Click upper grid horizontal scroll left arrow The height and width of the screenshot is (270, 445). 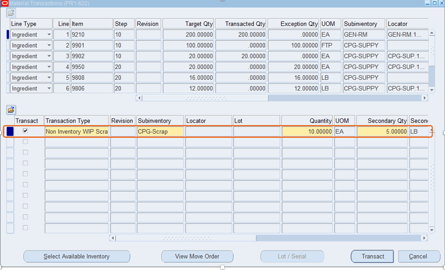tap(139, 98)
